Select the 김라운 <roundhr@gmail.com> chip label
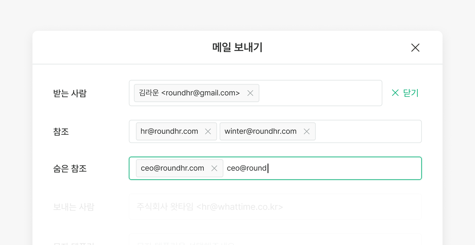This screenshot has height=245, width=475. [x=189, y=93]
